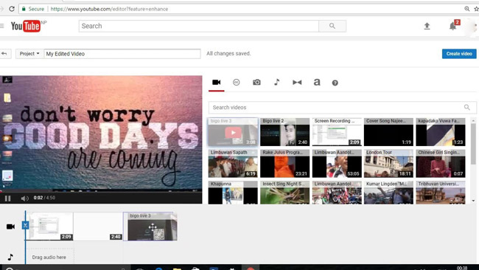Expand the Project dropdown

pos(29,54)
